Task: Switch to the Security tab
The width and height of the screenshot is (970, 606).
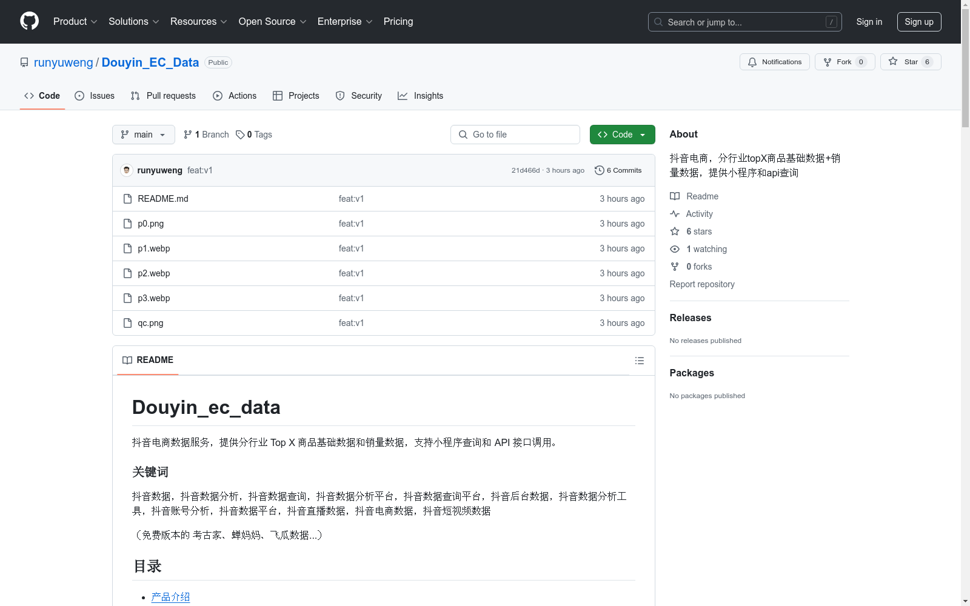Action: pos(359,96)
